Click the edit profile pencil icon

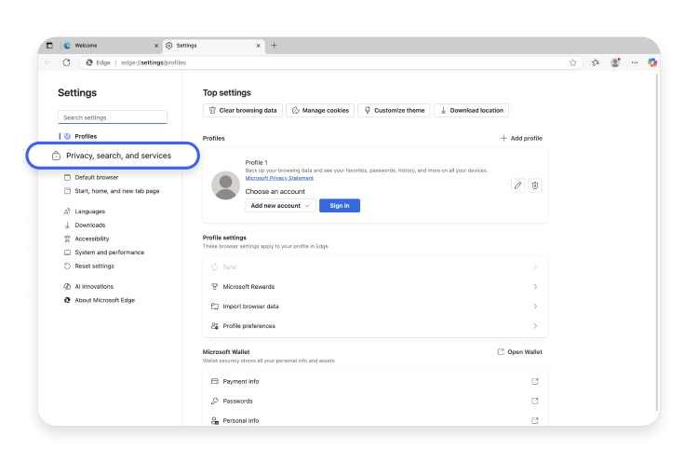click(x=518, y=185)
